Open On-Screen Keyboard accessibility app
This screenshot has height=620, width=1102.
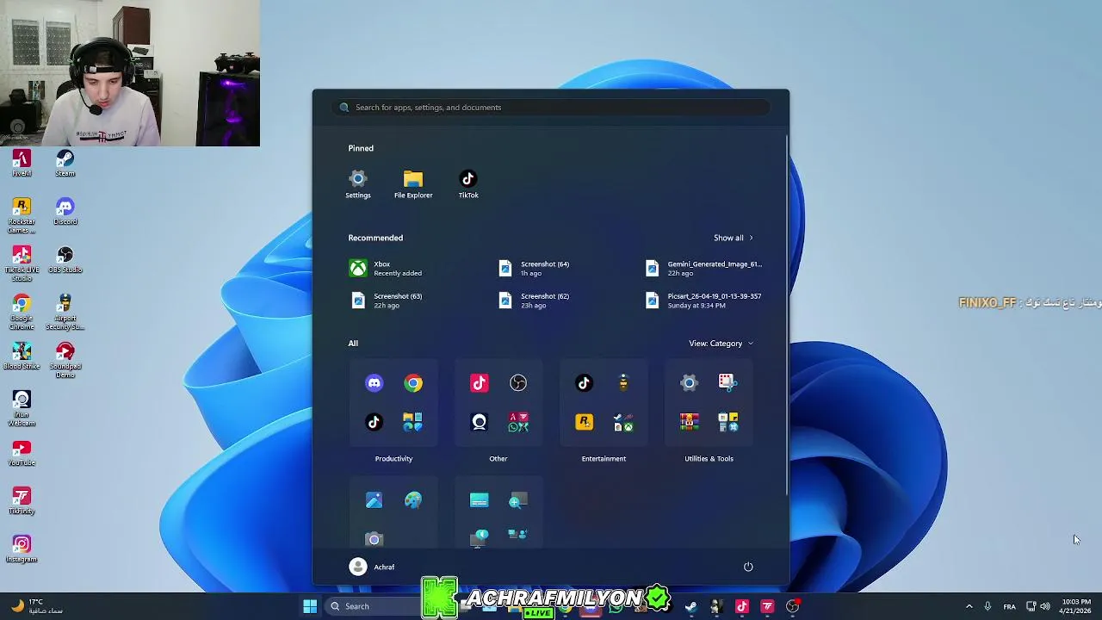(x=479, y=500)
